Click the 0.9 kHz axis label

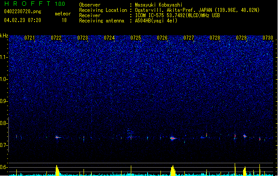point(4,101)
